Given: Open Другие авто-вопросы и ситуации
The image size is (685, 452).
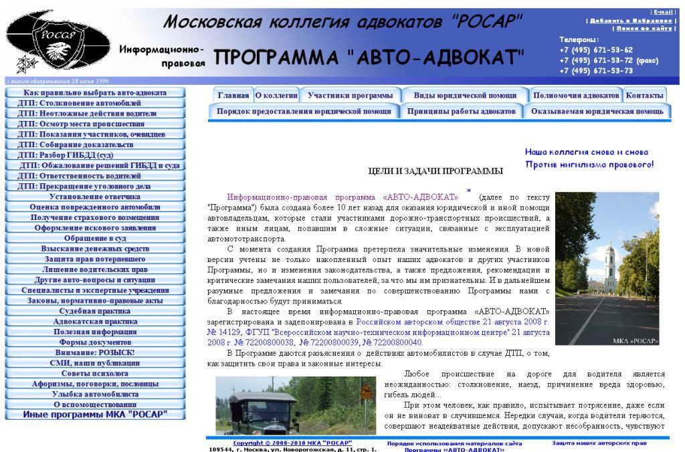Looking at the screenshot, I should (95, 280).
